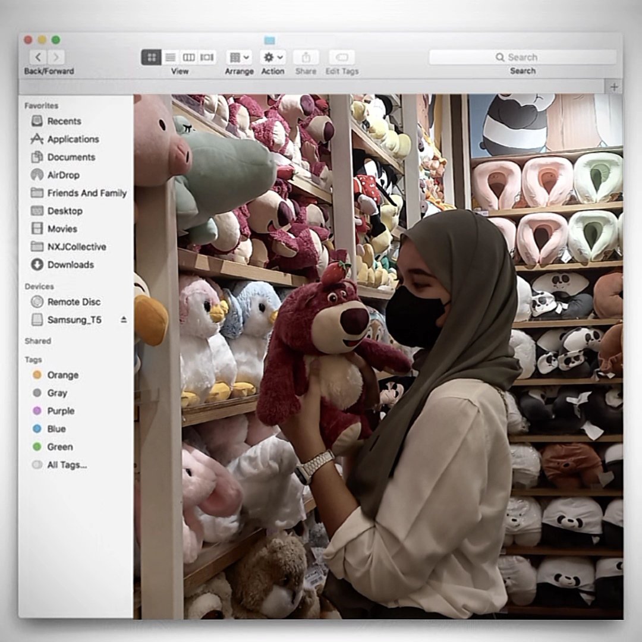The image size is (642, 642).
Task: Click the folder icon in title bar
Action: [269, 40]
